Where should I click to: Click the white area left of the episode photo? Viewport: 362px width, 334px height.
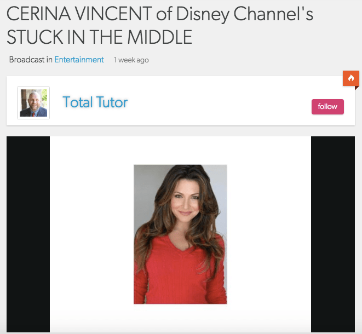click(x=92, y=234)
